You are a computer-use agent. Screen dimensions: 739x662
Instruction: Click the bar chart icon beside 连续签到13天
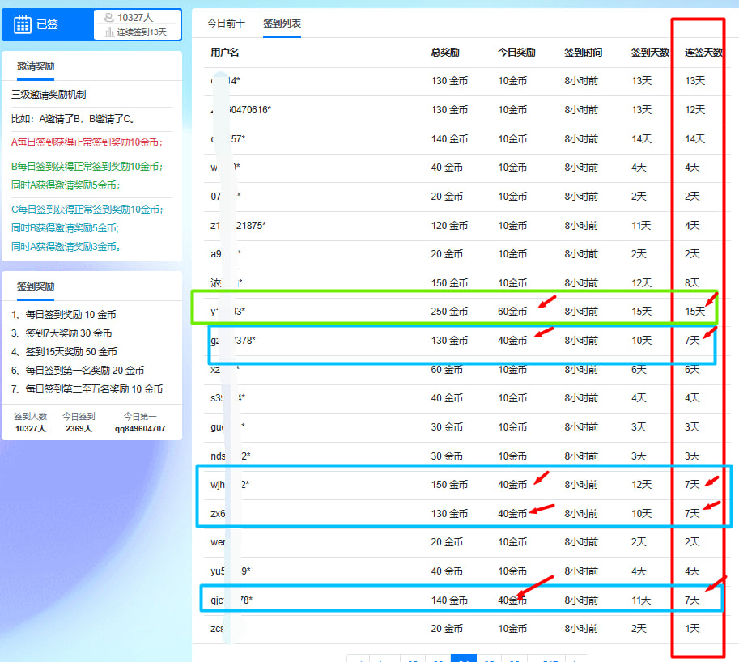pos(109,32)
